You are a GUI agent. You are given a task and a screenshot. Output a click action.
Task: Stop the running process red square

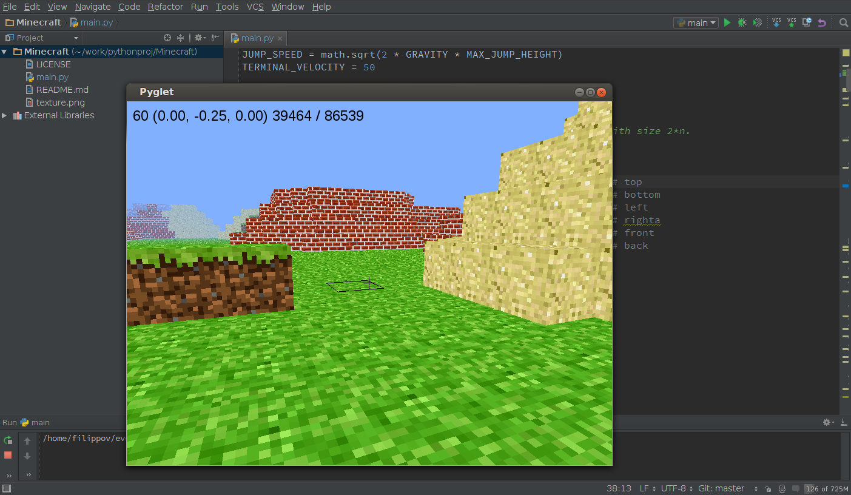(x=8, y=455)
